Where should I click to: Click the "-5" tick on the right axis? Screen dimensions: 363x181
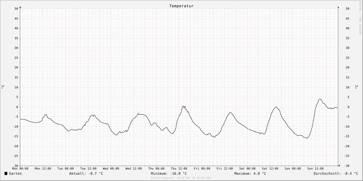pos(348,117)
